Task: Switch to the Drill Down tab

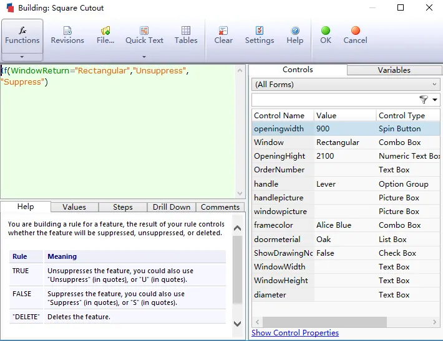Action: (172, 207)
